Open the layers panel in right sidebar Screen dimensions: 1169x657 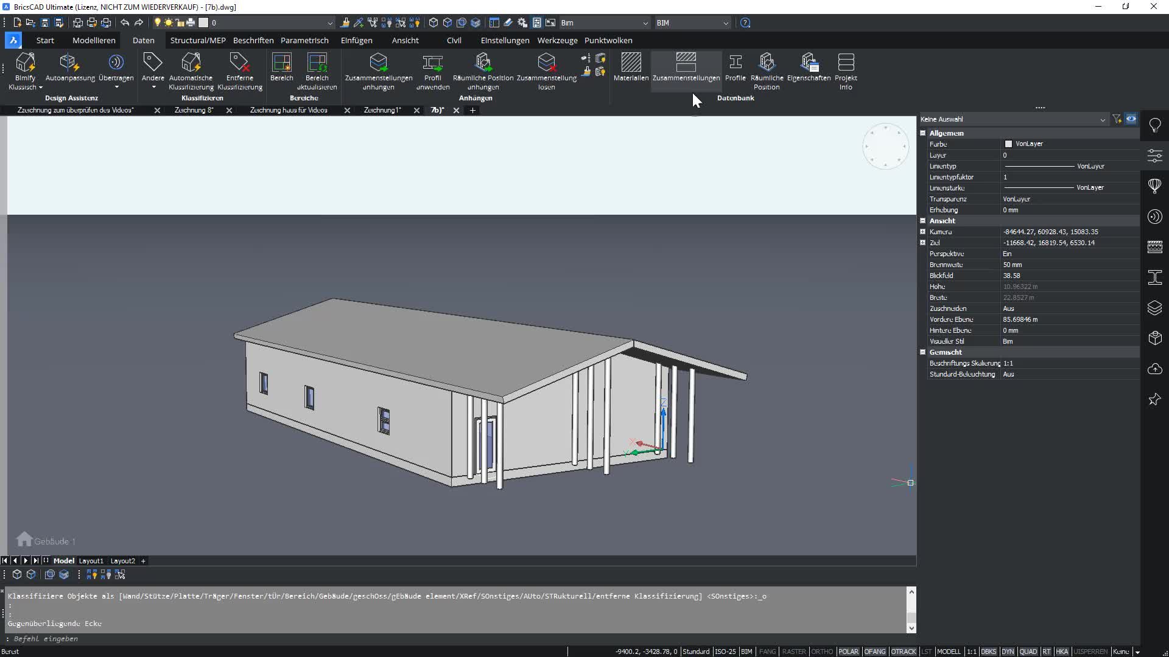1154,308
